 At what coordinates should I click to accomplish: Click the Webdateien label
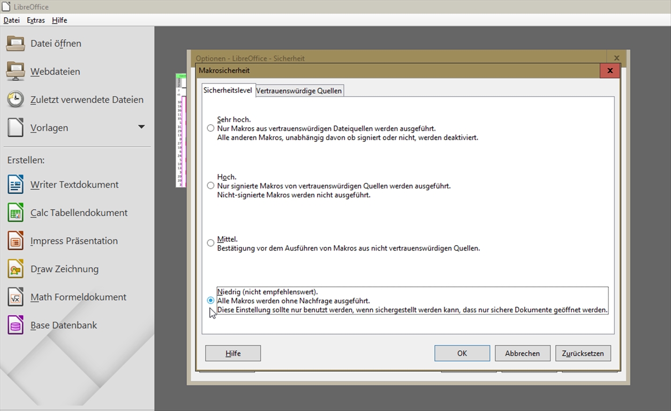coord(55,71)
